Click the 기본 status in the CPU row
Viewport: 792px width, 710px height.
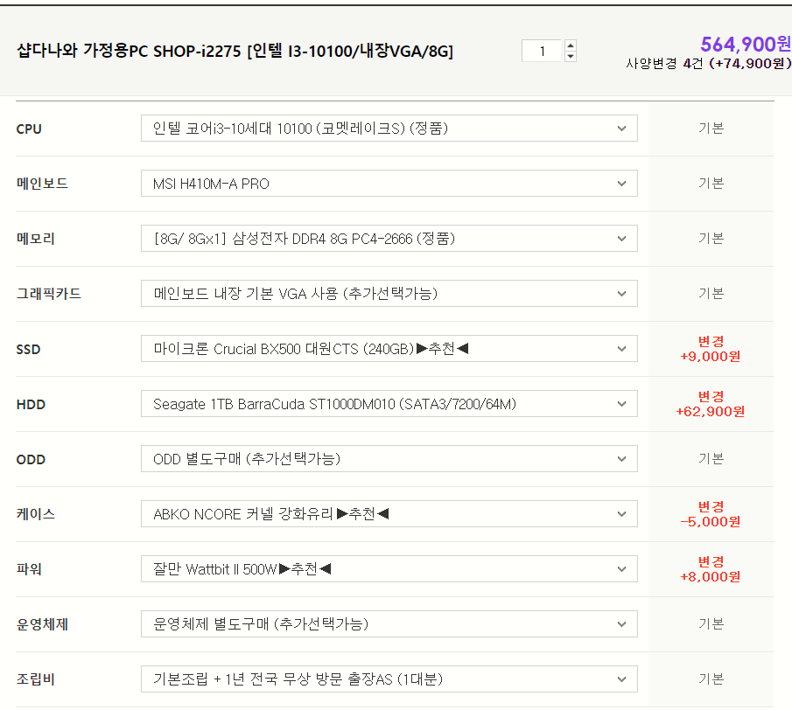pyautogui.click(x=711, y=129)
